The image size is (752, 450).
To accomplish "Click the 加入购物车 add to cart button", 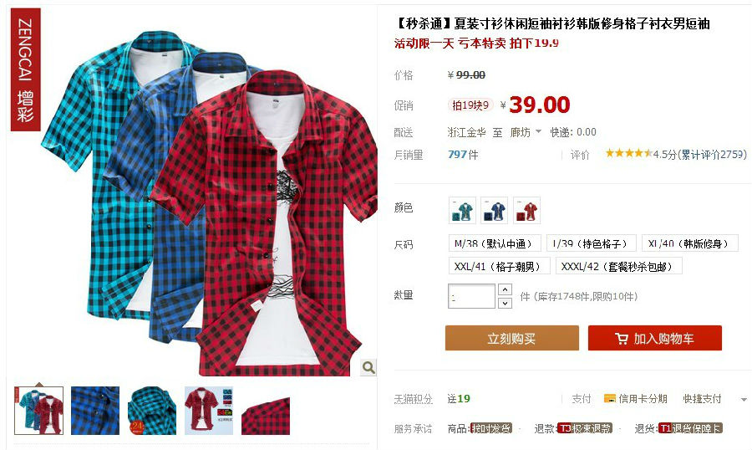I will coord(654,338).
